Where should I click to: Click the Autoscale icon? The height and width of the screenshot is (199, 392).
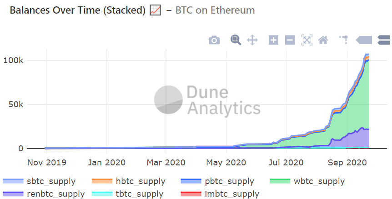coord(307,40)
